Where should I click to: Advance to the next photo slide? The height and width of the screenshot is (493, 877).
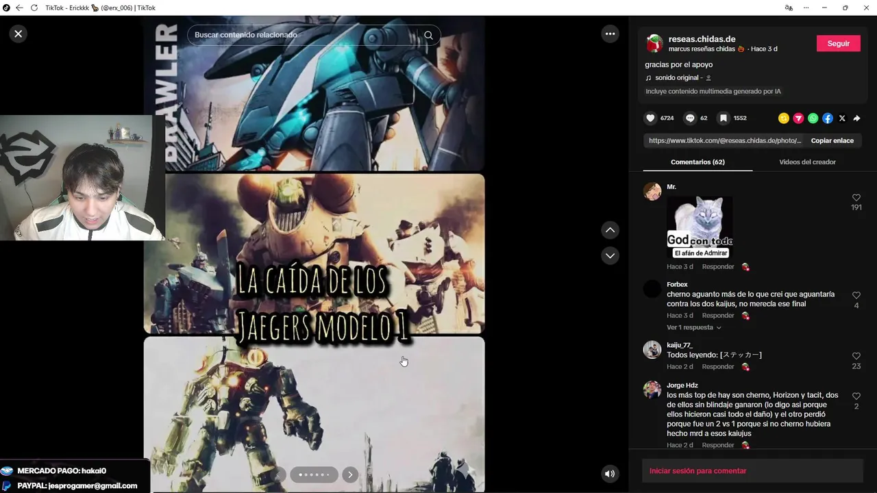click(x=350, y=475)
